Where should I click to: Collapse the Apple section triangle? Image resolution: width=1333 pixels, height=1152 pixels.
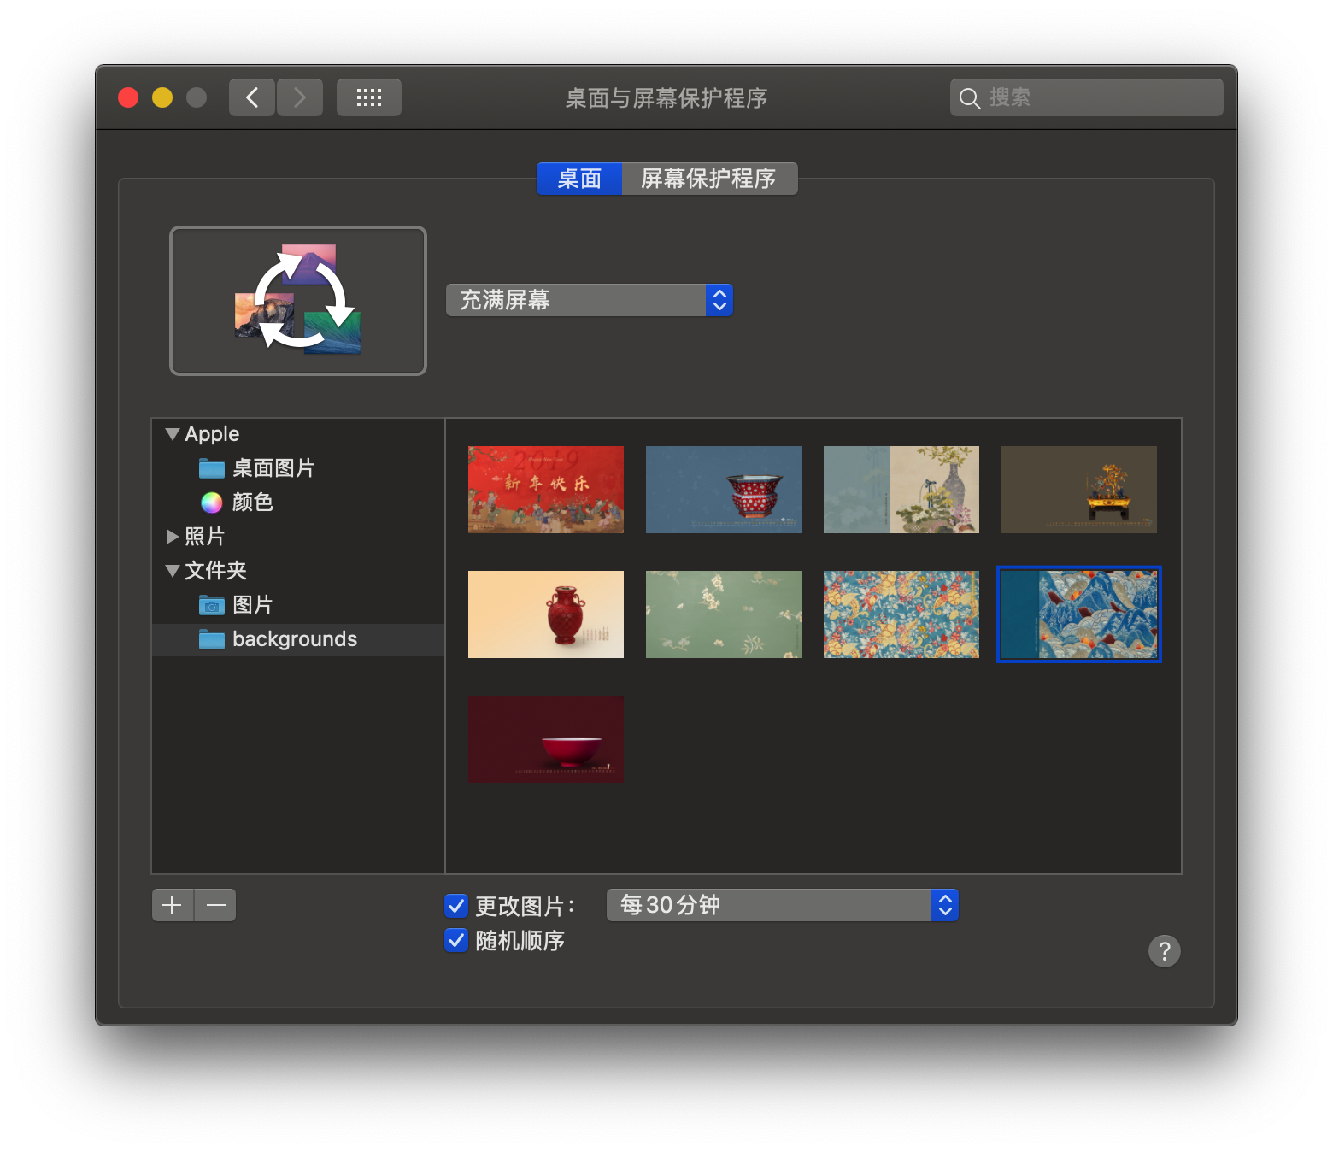pyautogui.click(x=171, y=433)
